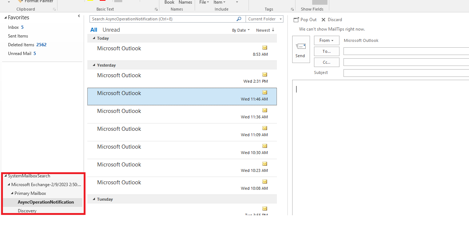Screen dimensions: 469x236
Task: Collapse the Today message group
Action: pos(94,38)
